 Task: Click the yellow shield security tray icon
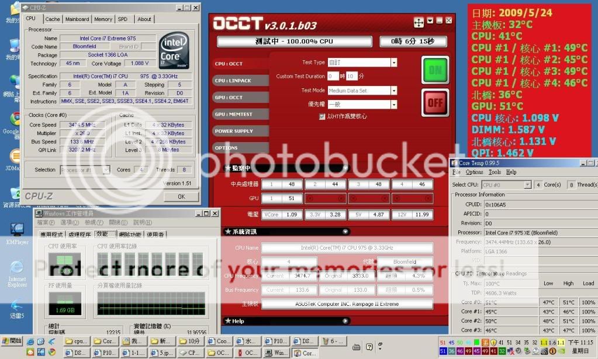click(x=493, y=343)
